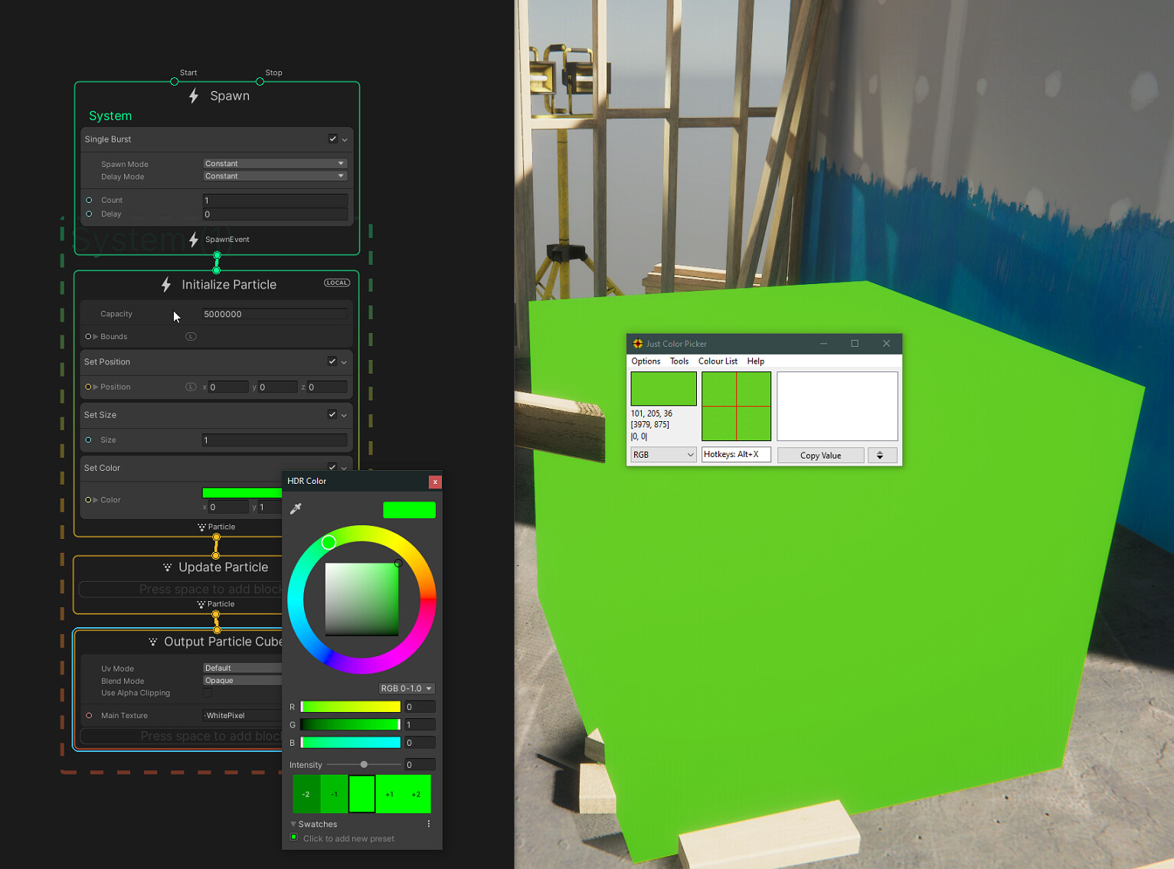Toggle the Set Position block checkbox
Screen dimensions: 1174x869
tap(332, 361)
